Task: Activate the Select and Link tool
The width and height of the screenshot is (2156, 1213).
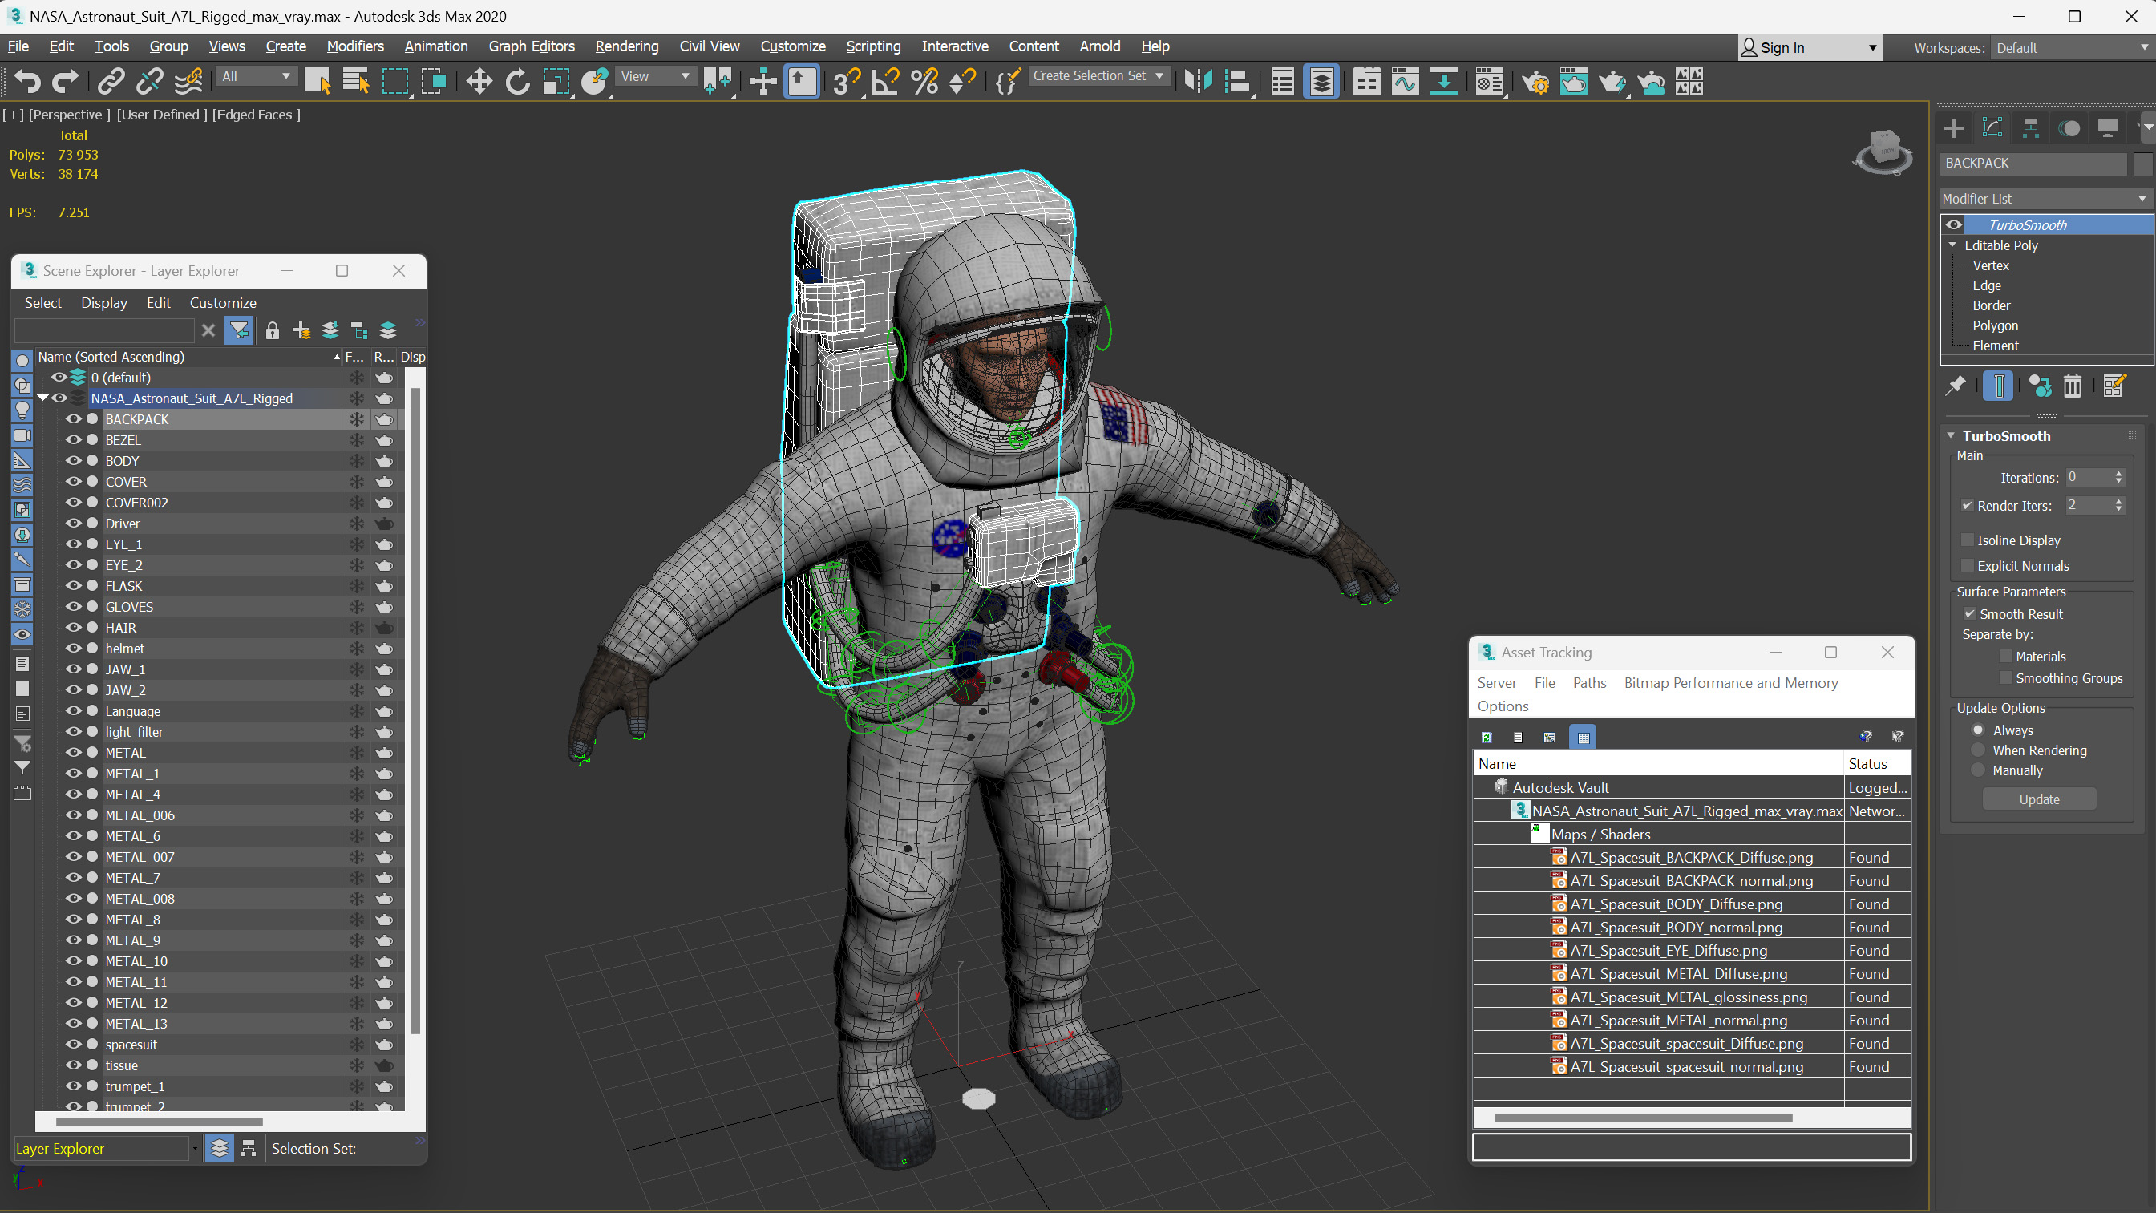Action: (x=111, y=81)
